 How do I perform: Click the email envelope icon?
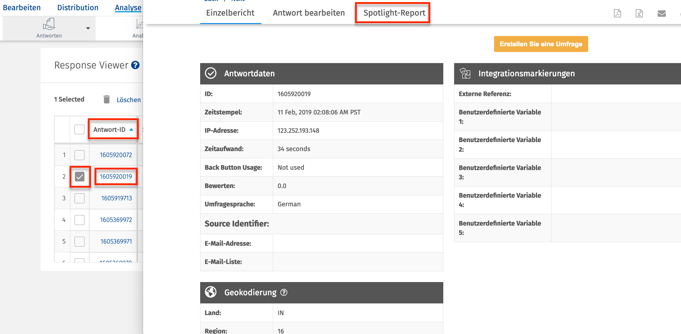click(x=661, y=13)
